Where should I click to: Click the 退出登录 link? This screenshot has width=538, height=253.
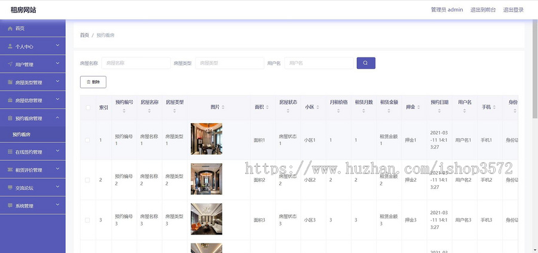[513, 10]
